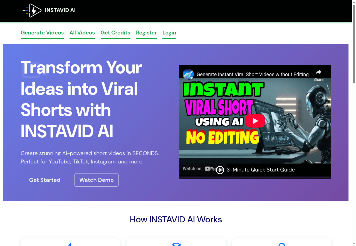Click the circled play icon beside Quick Start Guide
This screenshot has height=246, width=356.
tap(220, 170)
